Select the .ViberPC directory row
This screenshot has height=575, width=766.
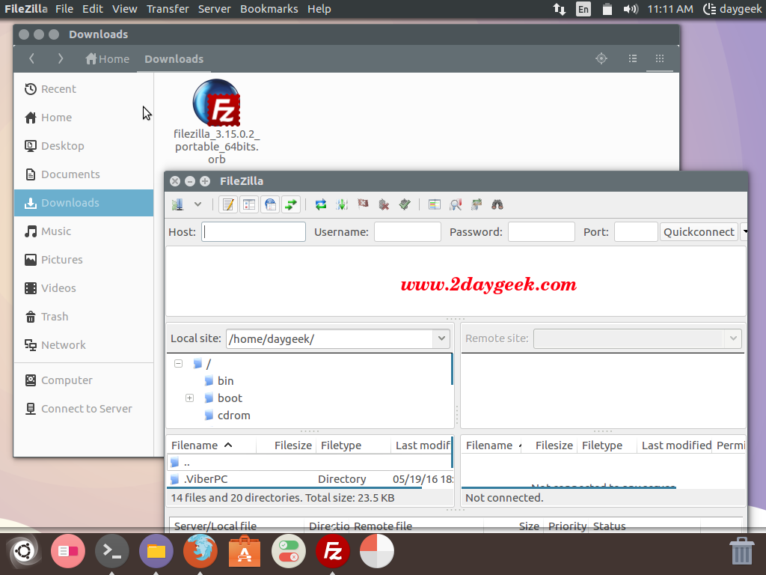point(310,479)
